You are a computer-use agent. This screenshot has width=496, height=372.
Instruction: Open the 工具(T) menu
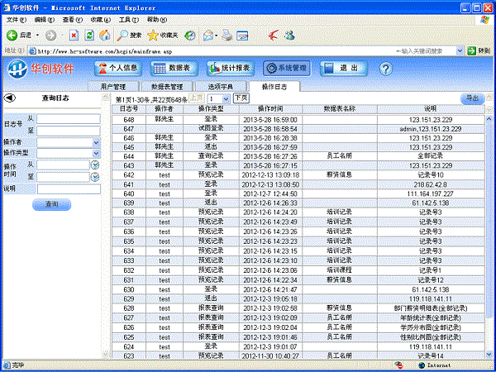[128, 19]
